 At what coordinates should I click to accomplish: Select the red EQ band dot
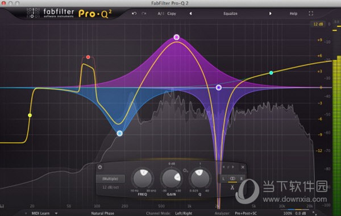click(88, 57)
